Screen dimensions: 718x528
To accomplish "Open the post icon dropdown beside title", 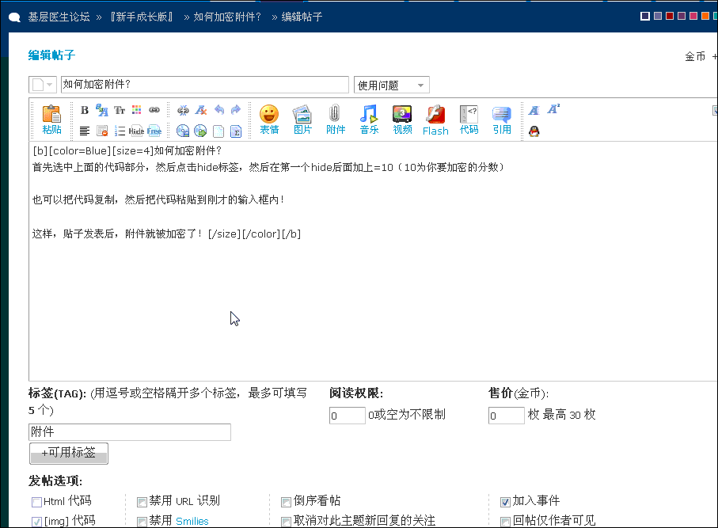I will point(43,85).
